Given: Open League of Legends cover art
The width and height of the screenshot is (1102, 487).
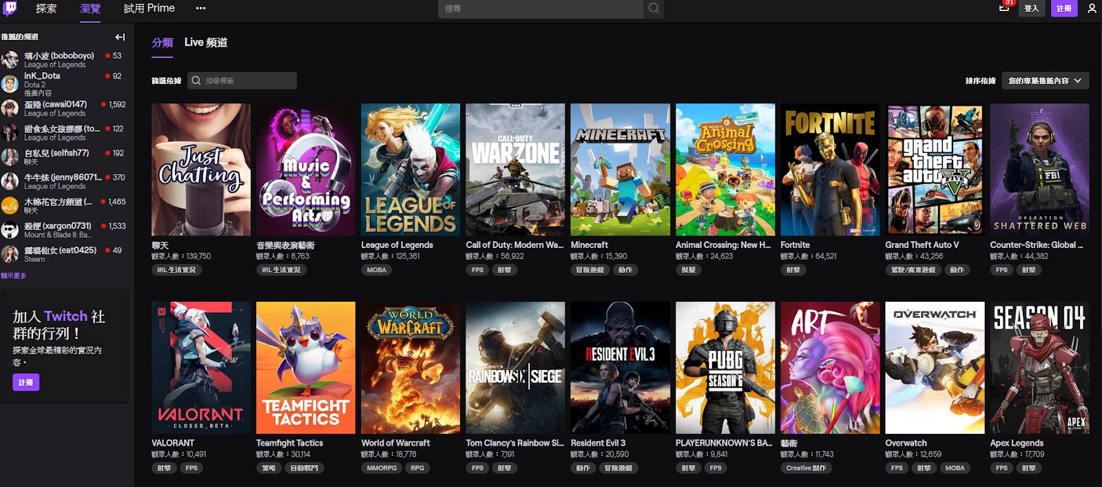Looking at the screenshot, I should click(x=410, y=169).
